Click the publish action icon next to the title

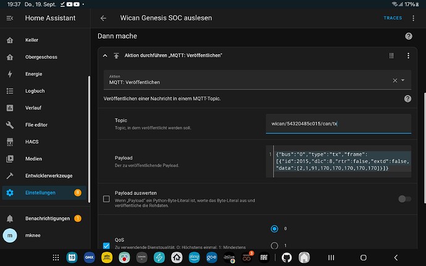pos(116,56)
